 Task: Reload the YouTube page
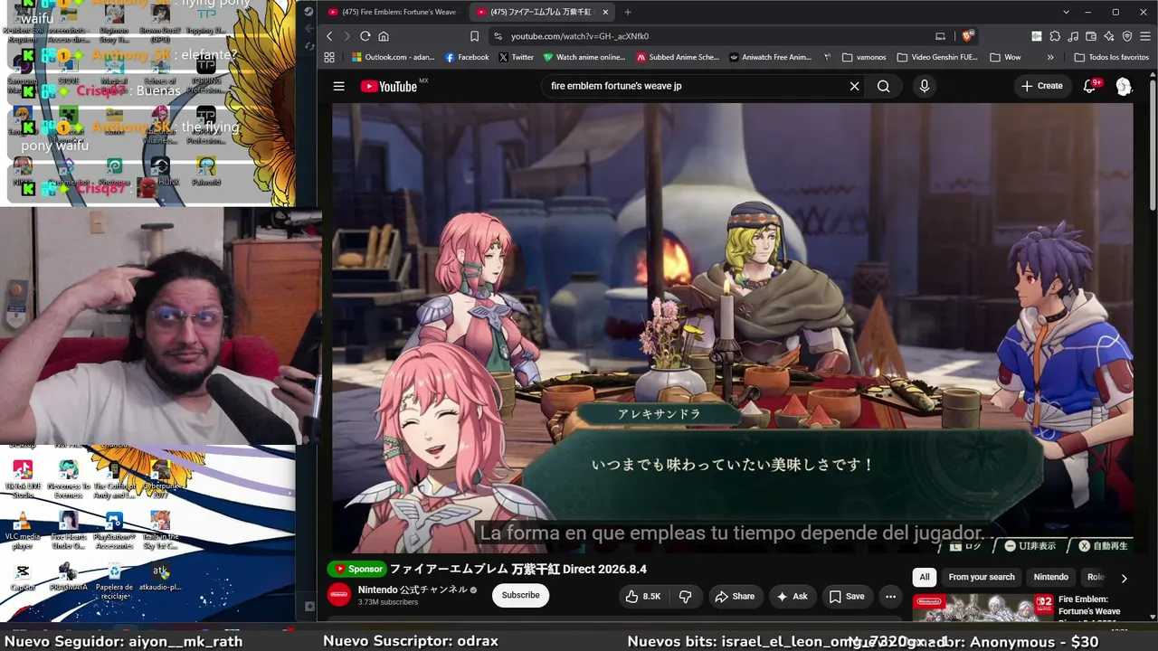coord(365,36)
